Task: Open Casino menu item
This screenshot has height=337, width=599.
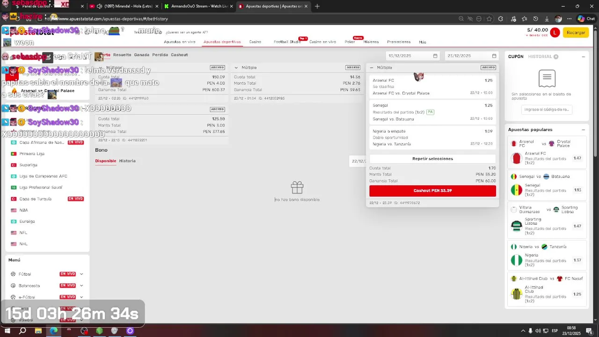Action: (x=255, y=42)
